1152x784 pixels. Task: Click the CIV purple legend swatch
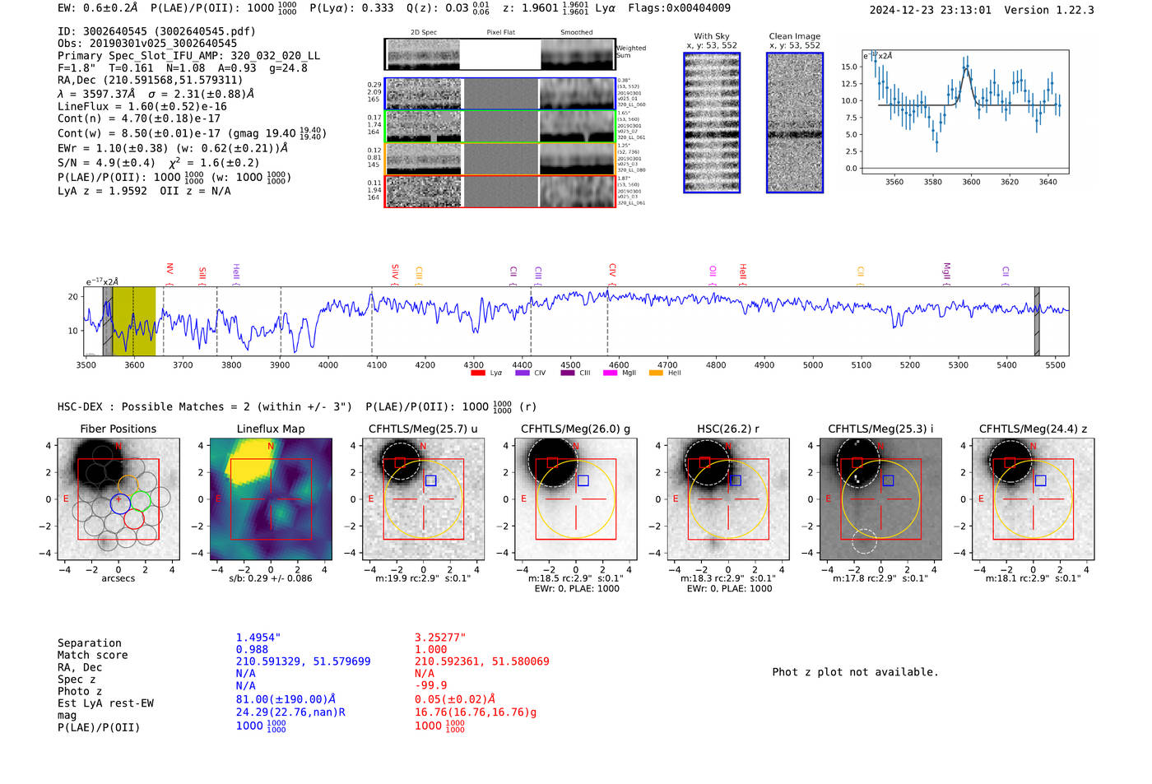coord(522,373)
